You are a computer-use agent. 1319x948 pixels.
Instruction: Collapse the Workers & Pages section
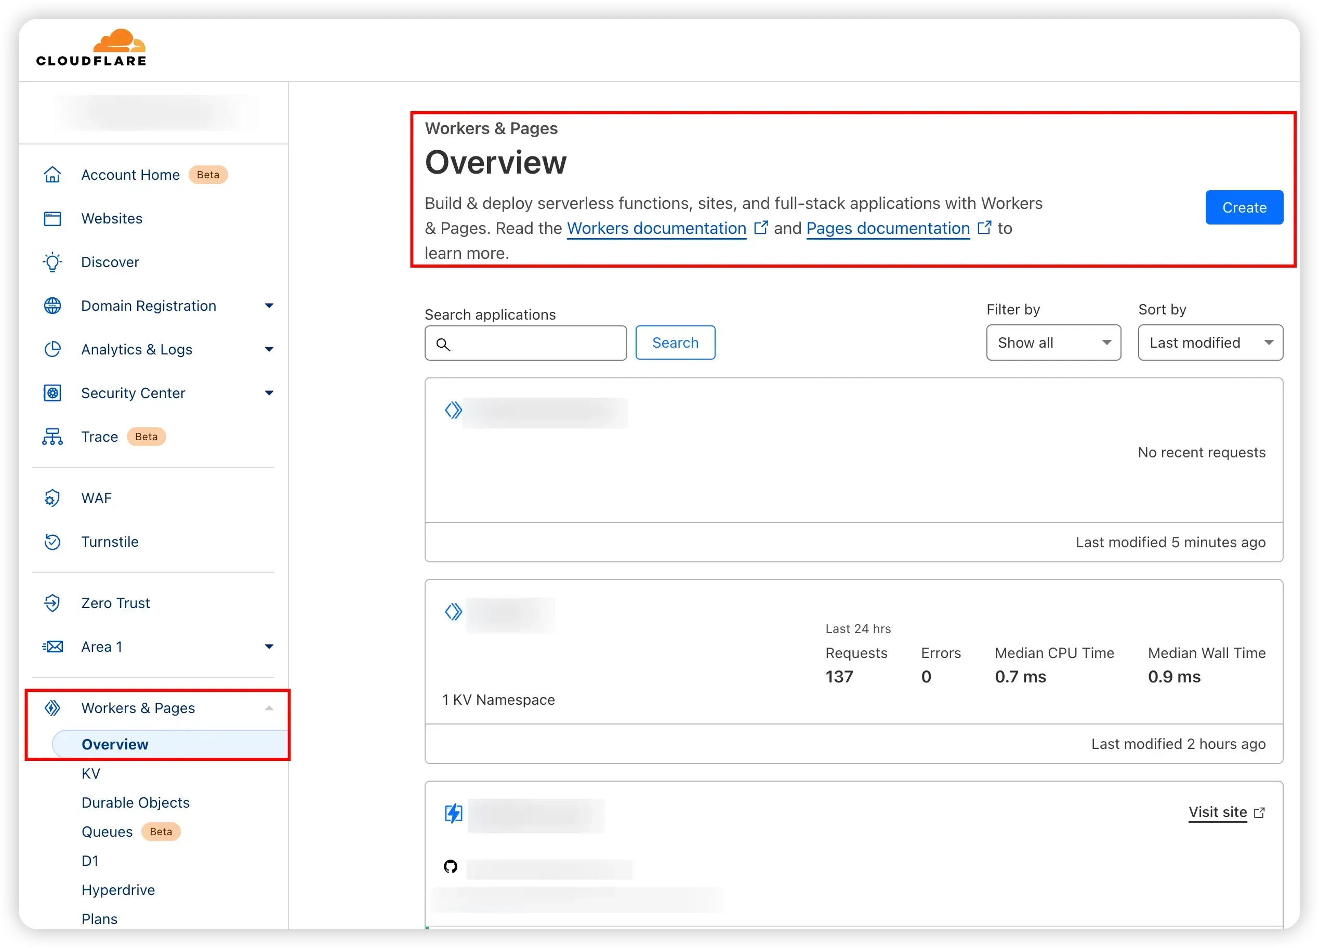pos(269,708)
